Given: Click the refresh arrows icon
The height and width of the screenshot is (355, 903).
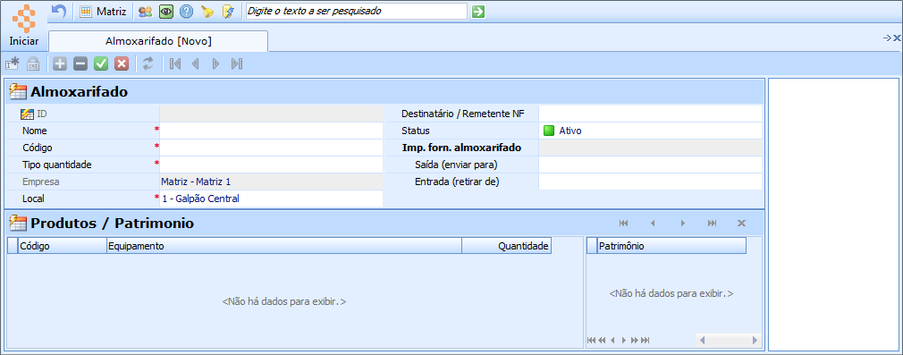Looking at the screenshot, I should point(148,64).
